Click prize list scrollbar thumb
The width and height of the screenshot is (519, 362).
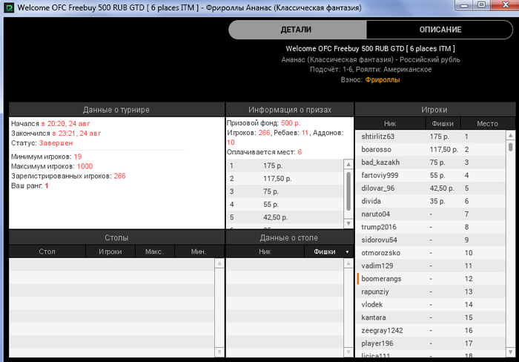tap(348, 191)
